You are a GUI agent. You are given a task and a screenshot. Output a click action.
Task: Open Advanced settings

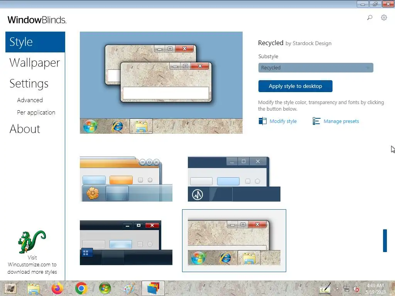[x=30, y=100]
